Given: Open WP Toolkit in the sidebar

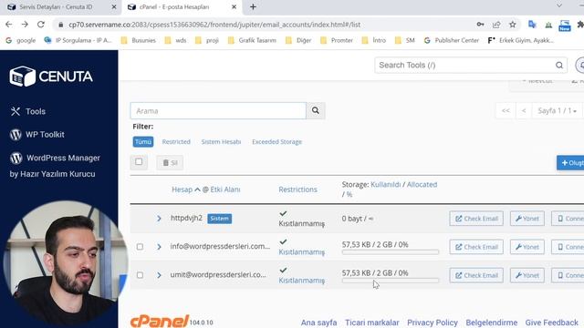Looking at the screenshot, I should tap(36, 135).
